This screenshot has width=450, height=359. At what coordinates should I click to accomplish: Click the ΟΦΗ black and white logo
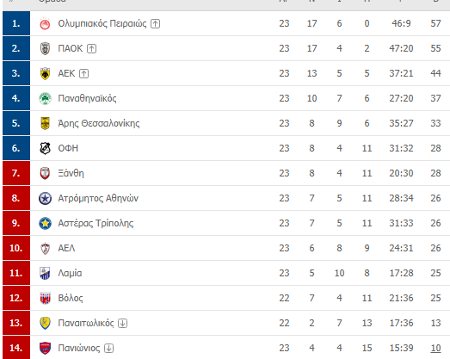pyautogui.click(x=45, y=148)
